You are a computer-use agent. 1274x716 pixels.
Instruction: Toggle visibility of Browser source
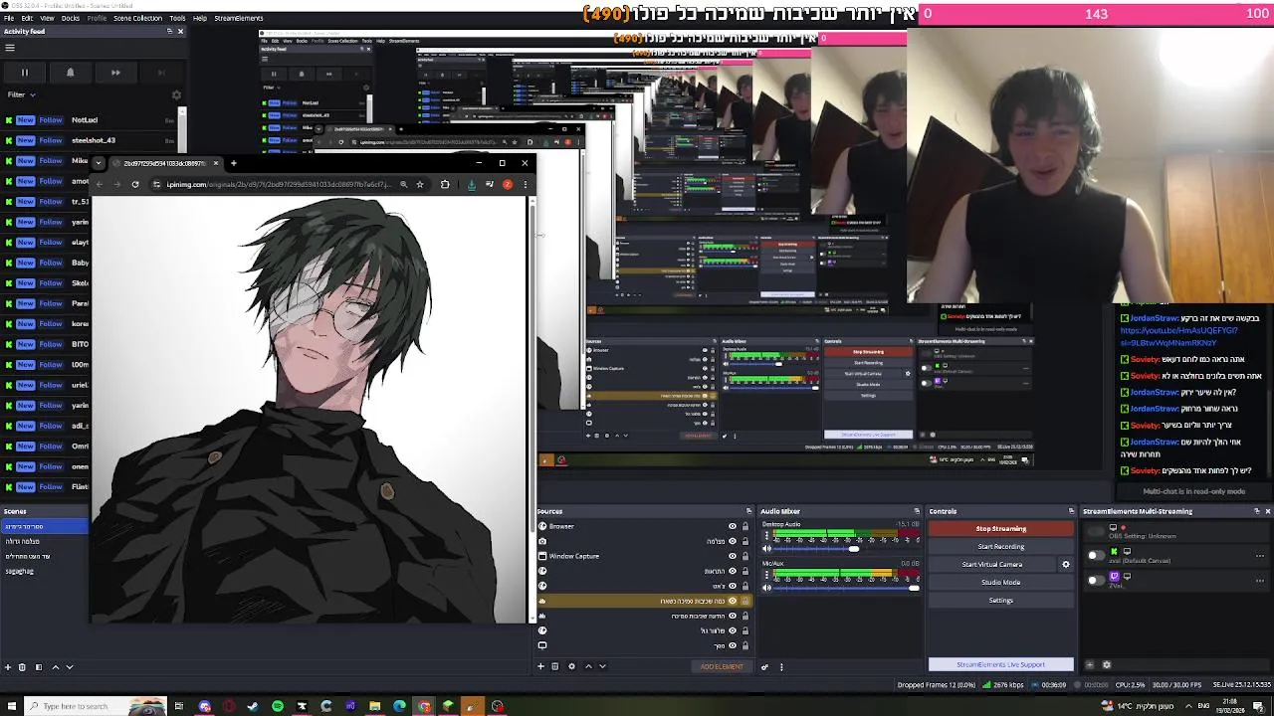coord(733,526)
